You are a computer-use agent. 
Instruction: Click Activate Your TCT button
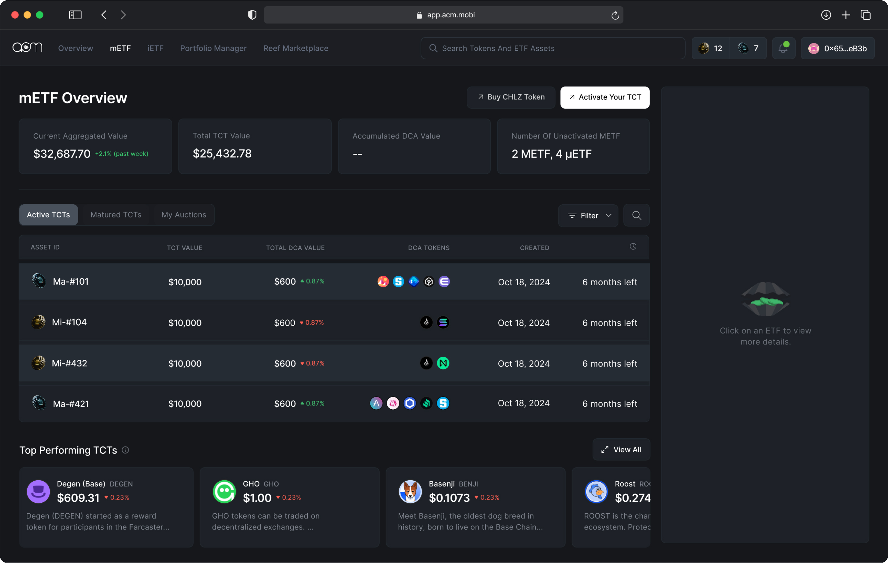605,97
